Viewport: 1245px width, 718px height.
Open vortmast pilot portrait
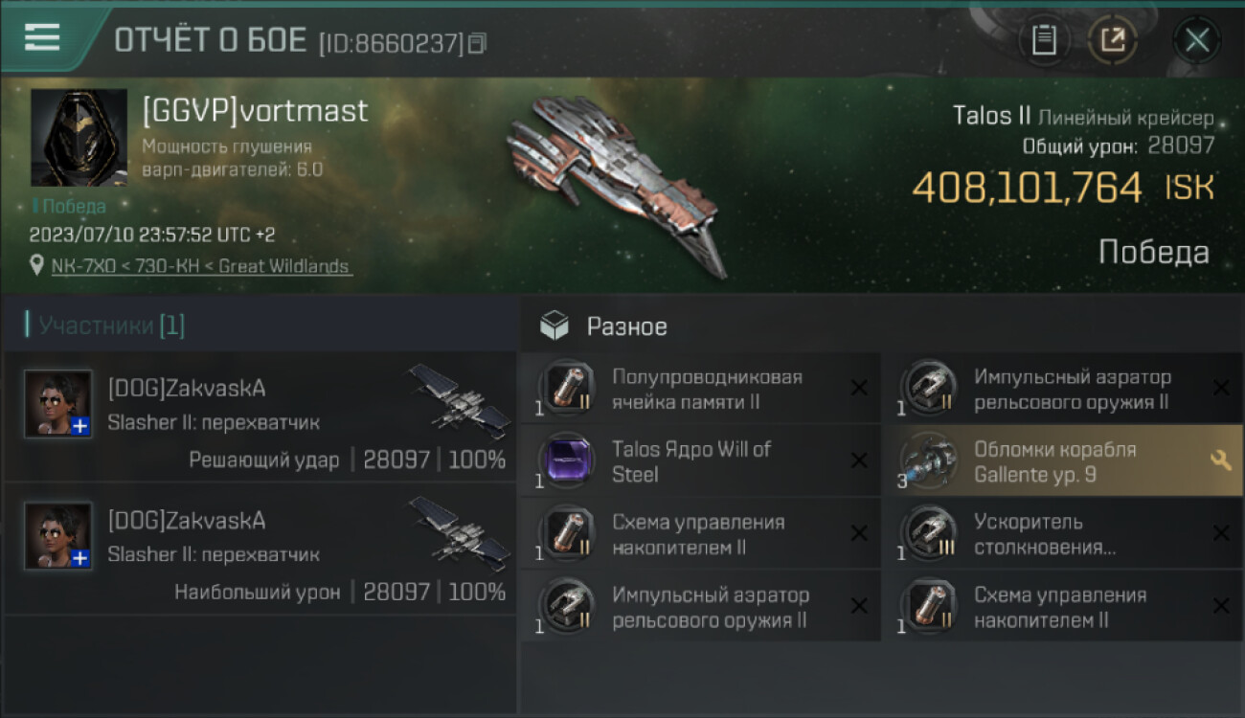(x=79, y=137)
